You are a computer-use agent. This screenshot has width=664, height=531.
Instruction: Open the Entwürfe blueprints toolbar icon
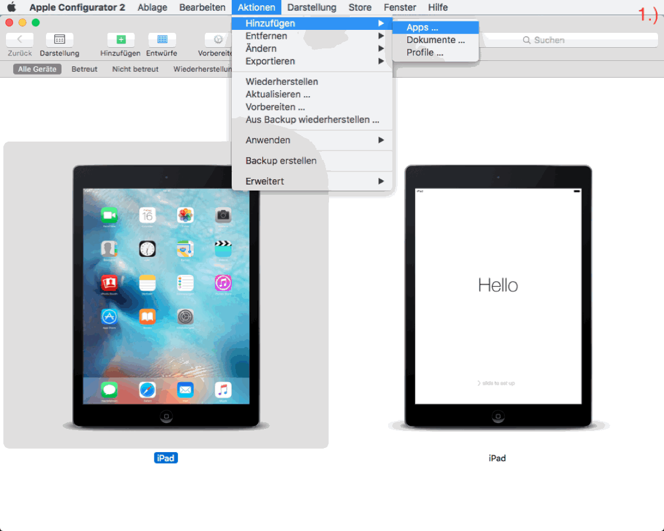point(162,39)
